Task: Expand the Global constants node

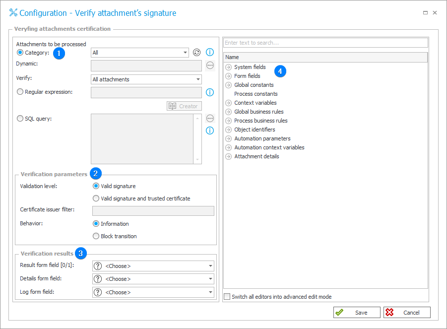Action: coord(228,85)
